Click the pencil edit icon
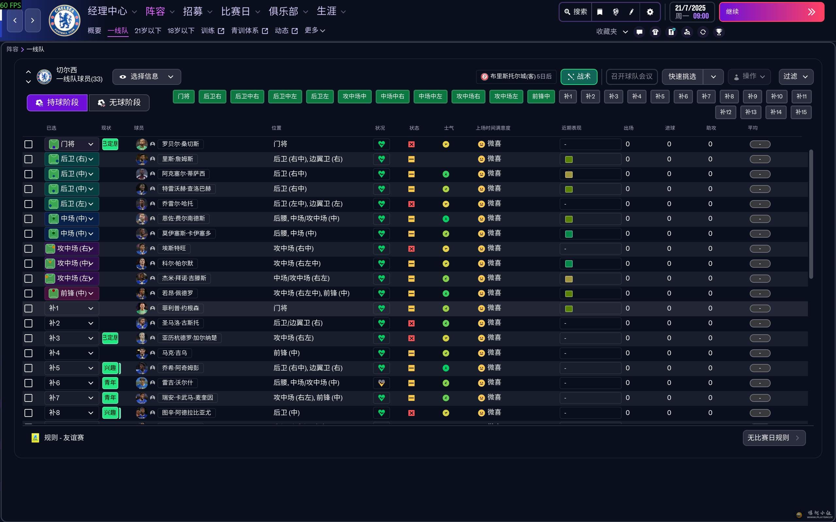 point(631,12)
